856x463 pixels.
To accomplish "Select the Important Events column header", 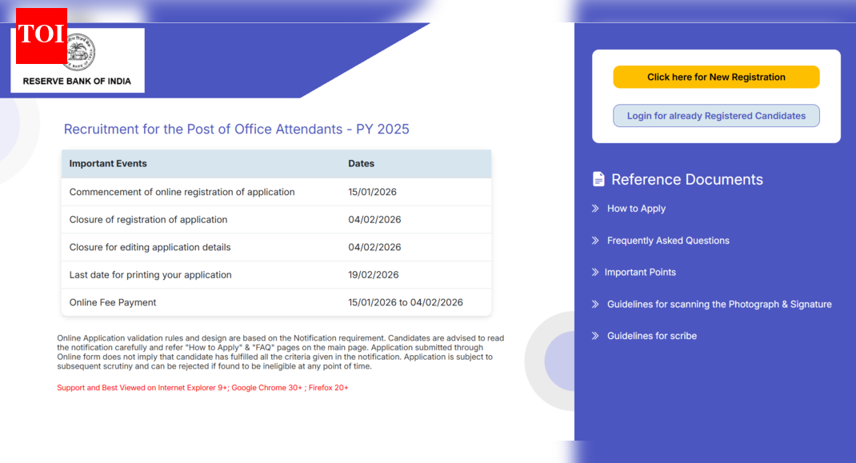I will pos(108,163).
